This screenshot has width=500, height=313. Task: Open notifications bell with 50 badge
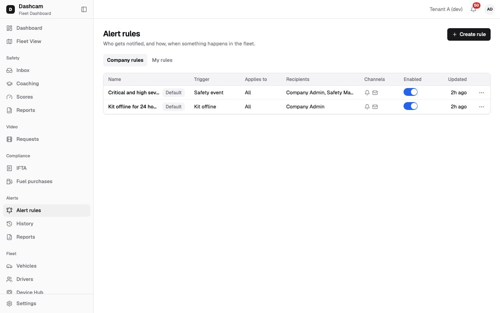(473, 9)
